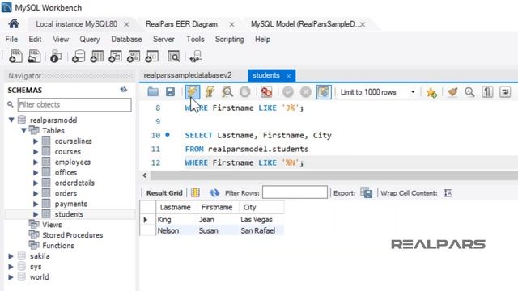
Task: Open the inspector for selected object
Action: click(x=56, y=57)
